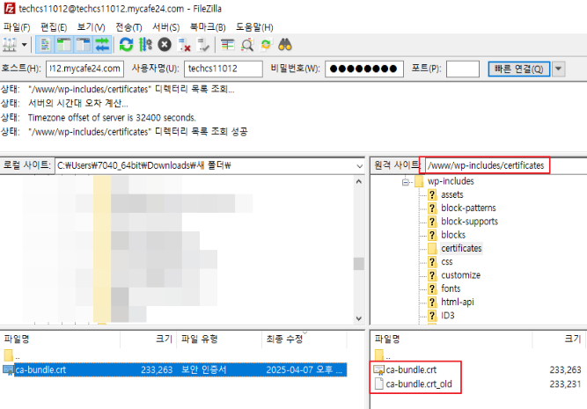587x409 pixels.
Task: Open the 파일(F) menu
Action: coord(17,27)
